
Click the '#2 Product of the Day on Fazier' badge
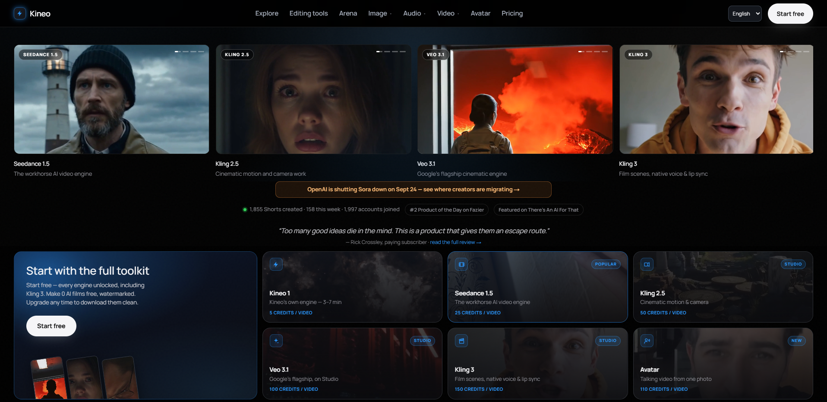click(447, 210)
